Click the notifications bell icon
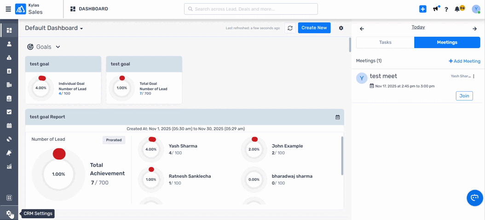Viewport: 485px width, 220px height. tap(457, 9)
